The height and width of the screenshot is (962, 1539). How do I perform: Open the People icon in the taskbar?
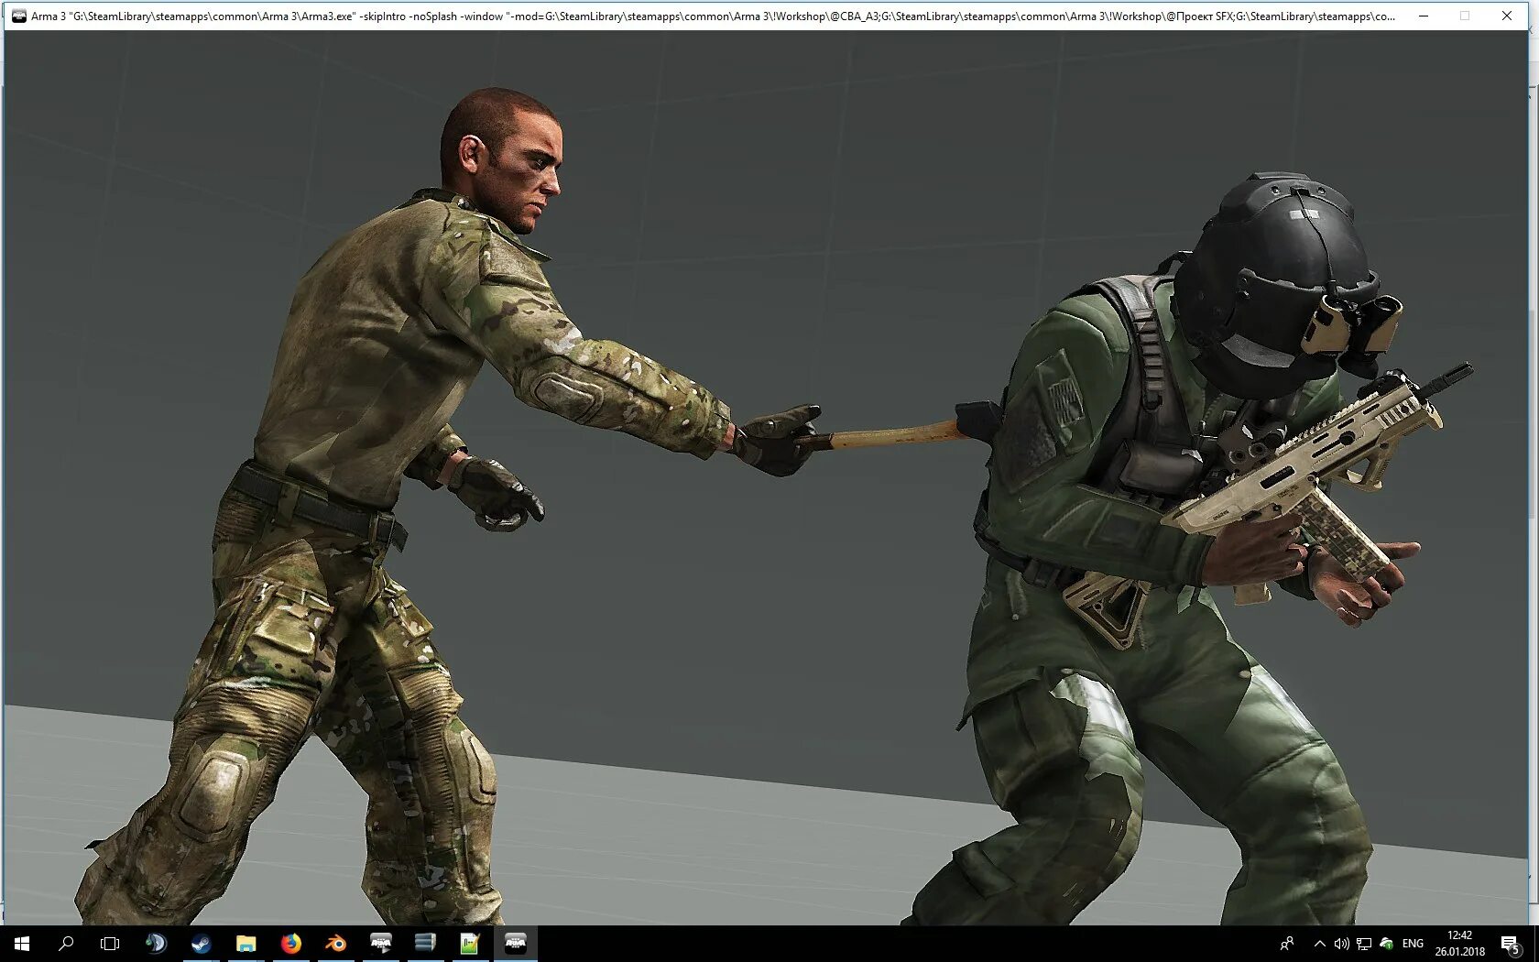tap(1287, 944)
